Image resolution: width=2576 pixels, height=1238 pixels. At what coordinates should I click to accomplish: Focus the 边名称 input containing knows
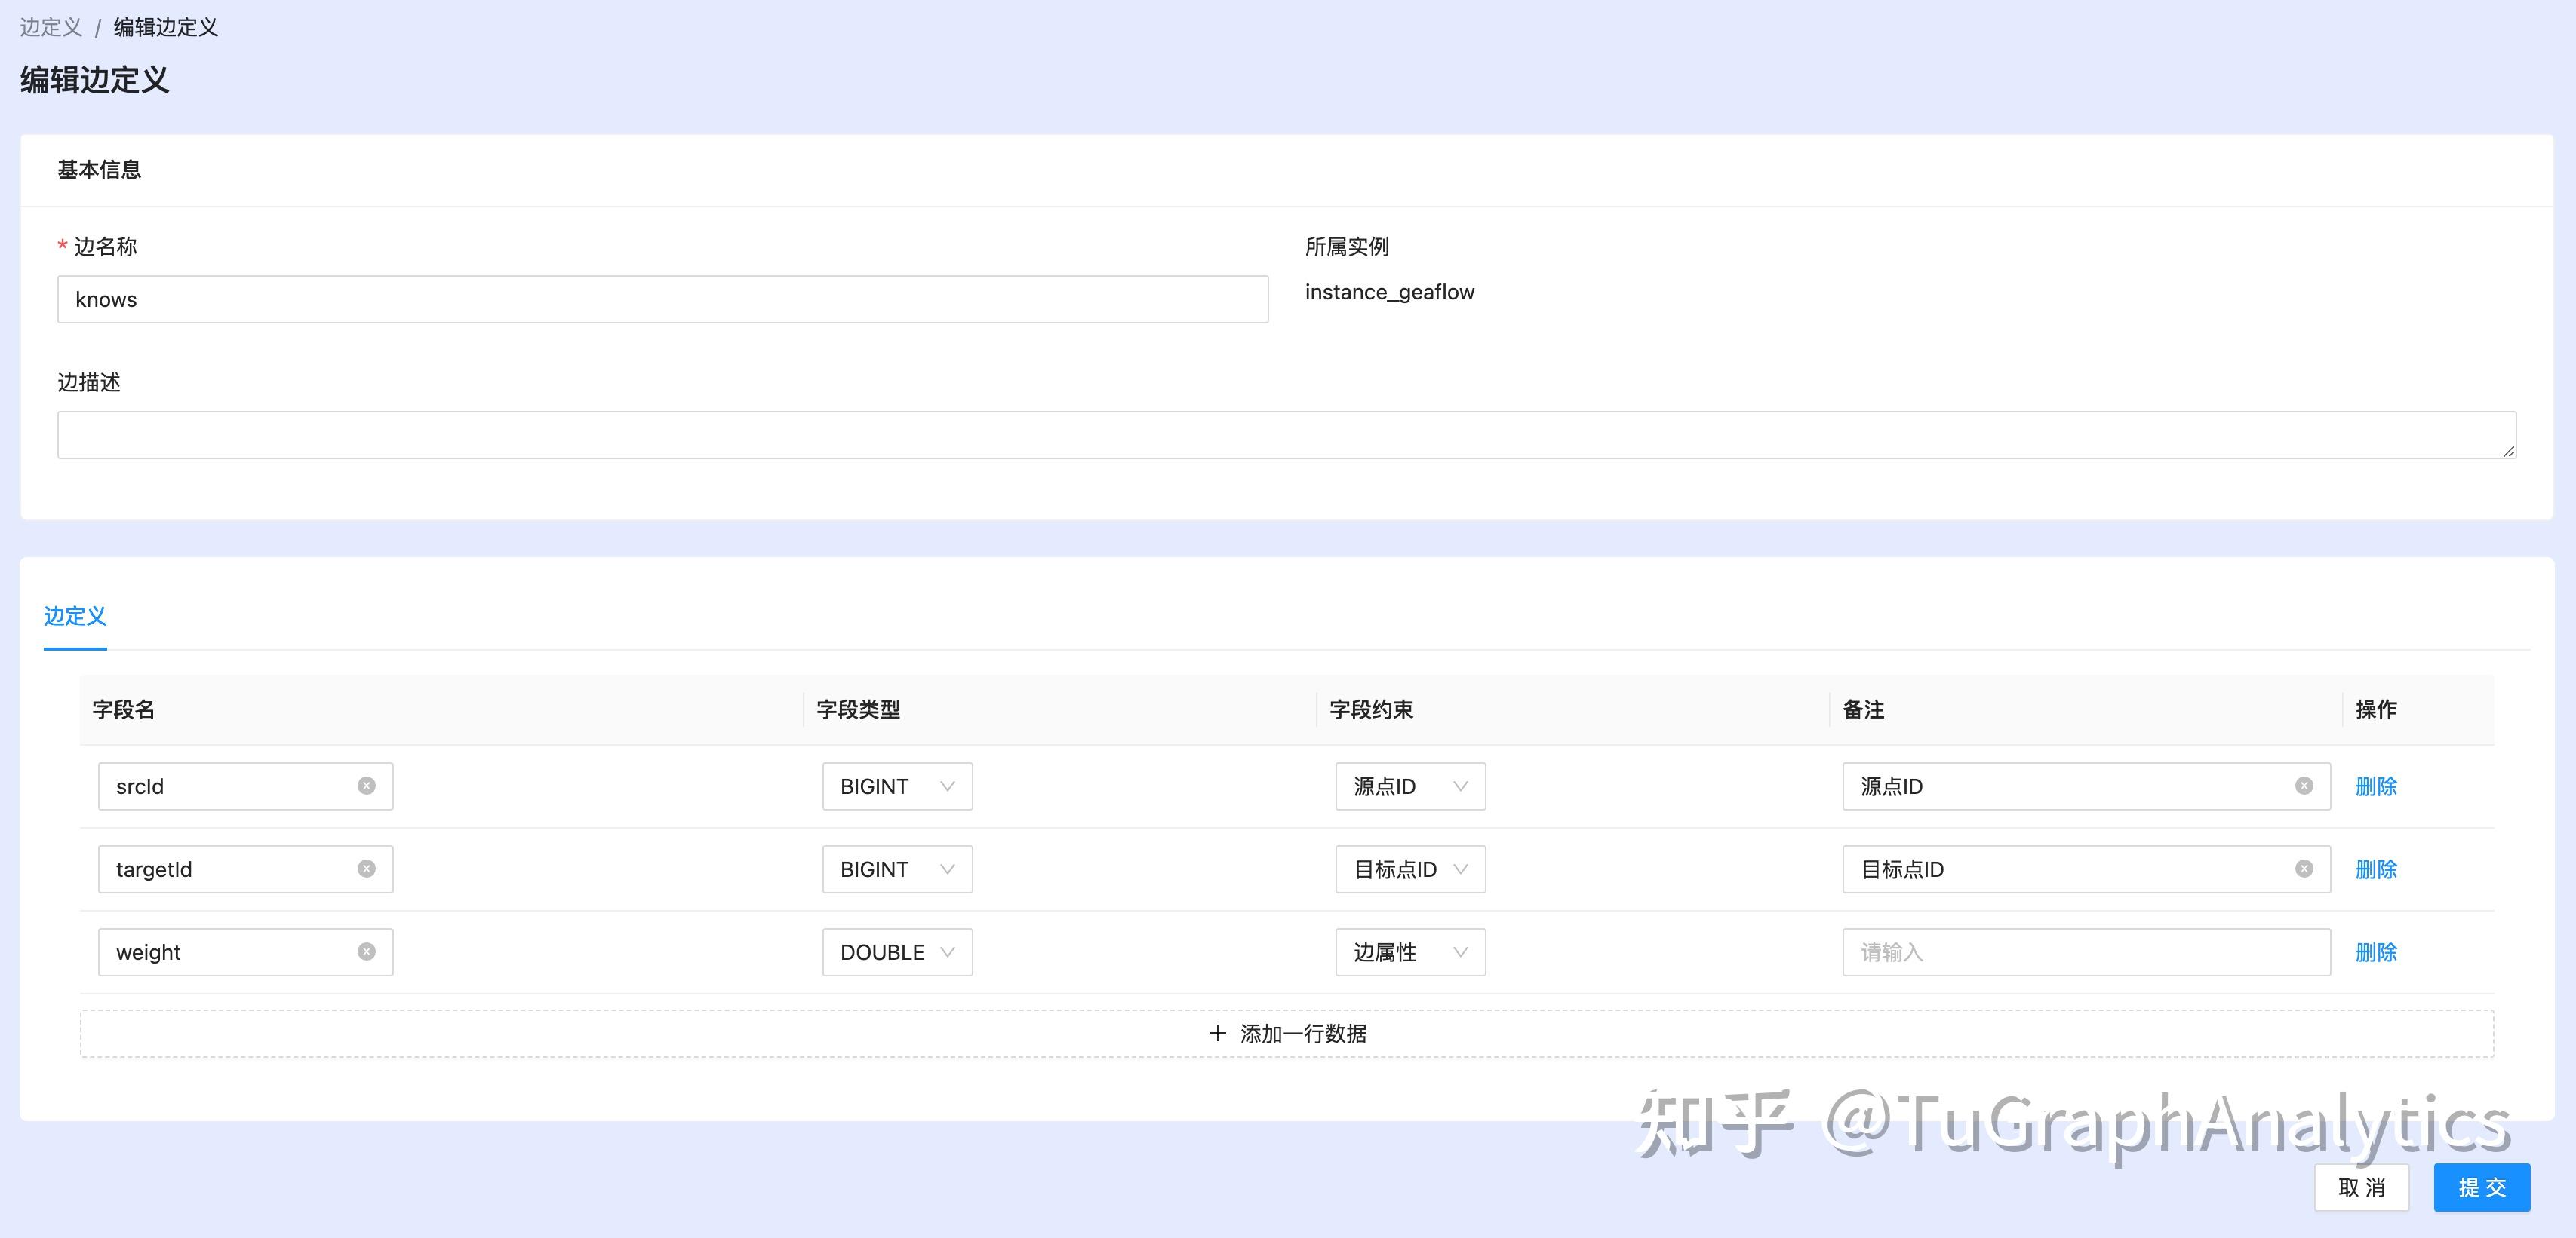click(x=662, y=300)
